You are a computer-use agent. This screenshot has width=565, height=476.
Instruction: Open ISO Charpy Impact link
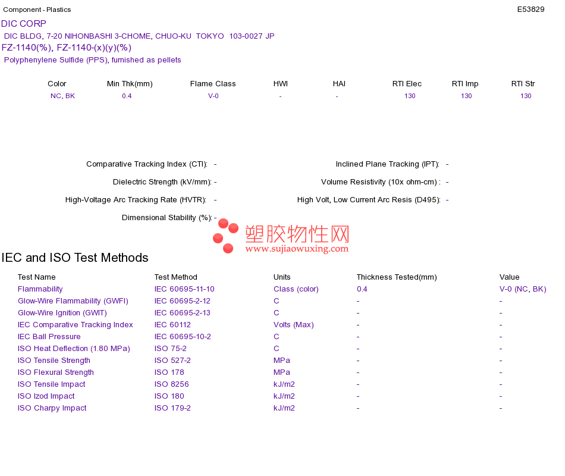point(52,408)
